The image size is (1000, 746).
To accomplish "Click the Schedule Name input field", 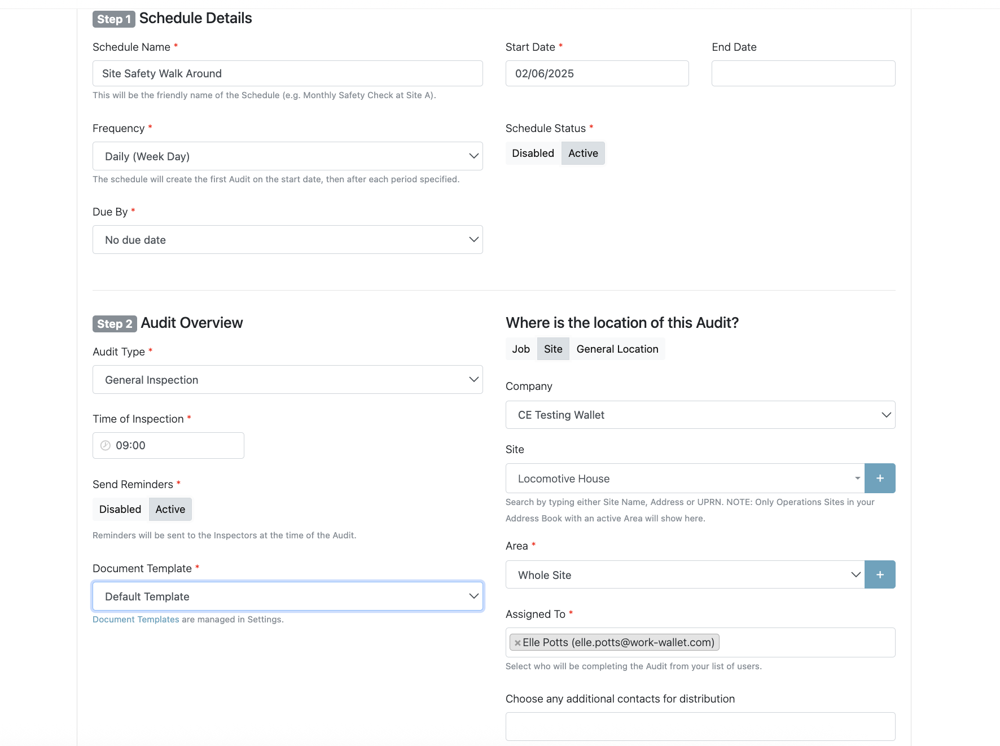I will (x=288, y=73).
